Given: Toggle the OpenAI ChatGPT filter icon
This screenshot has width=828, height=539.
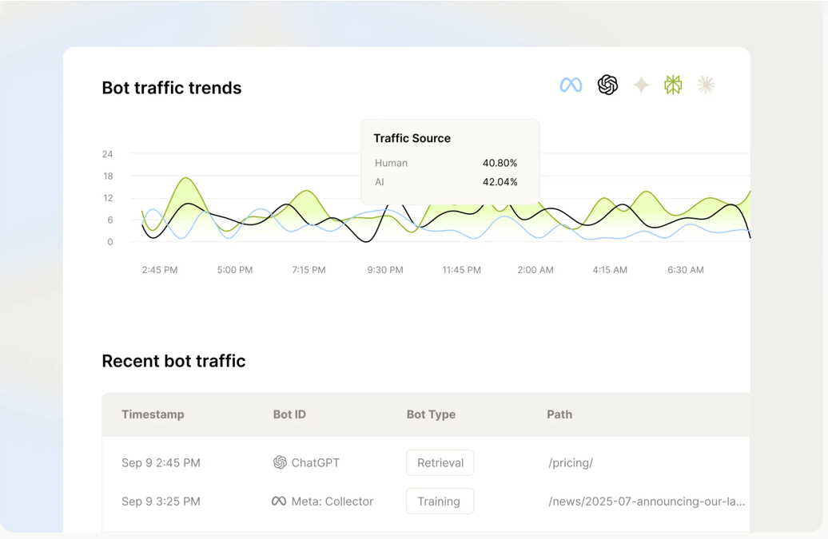Looking at the screenshot, I should tap(607, 85).
